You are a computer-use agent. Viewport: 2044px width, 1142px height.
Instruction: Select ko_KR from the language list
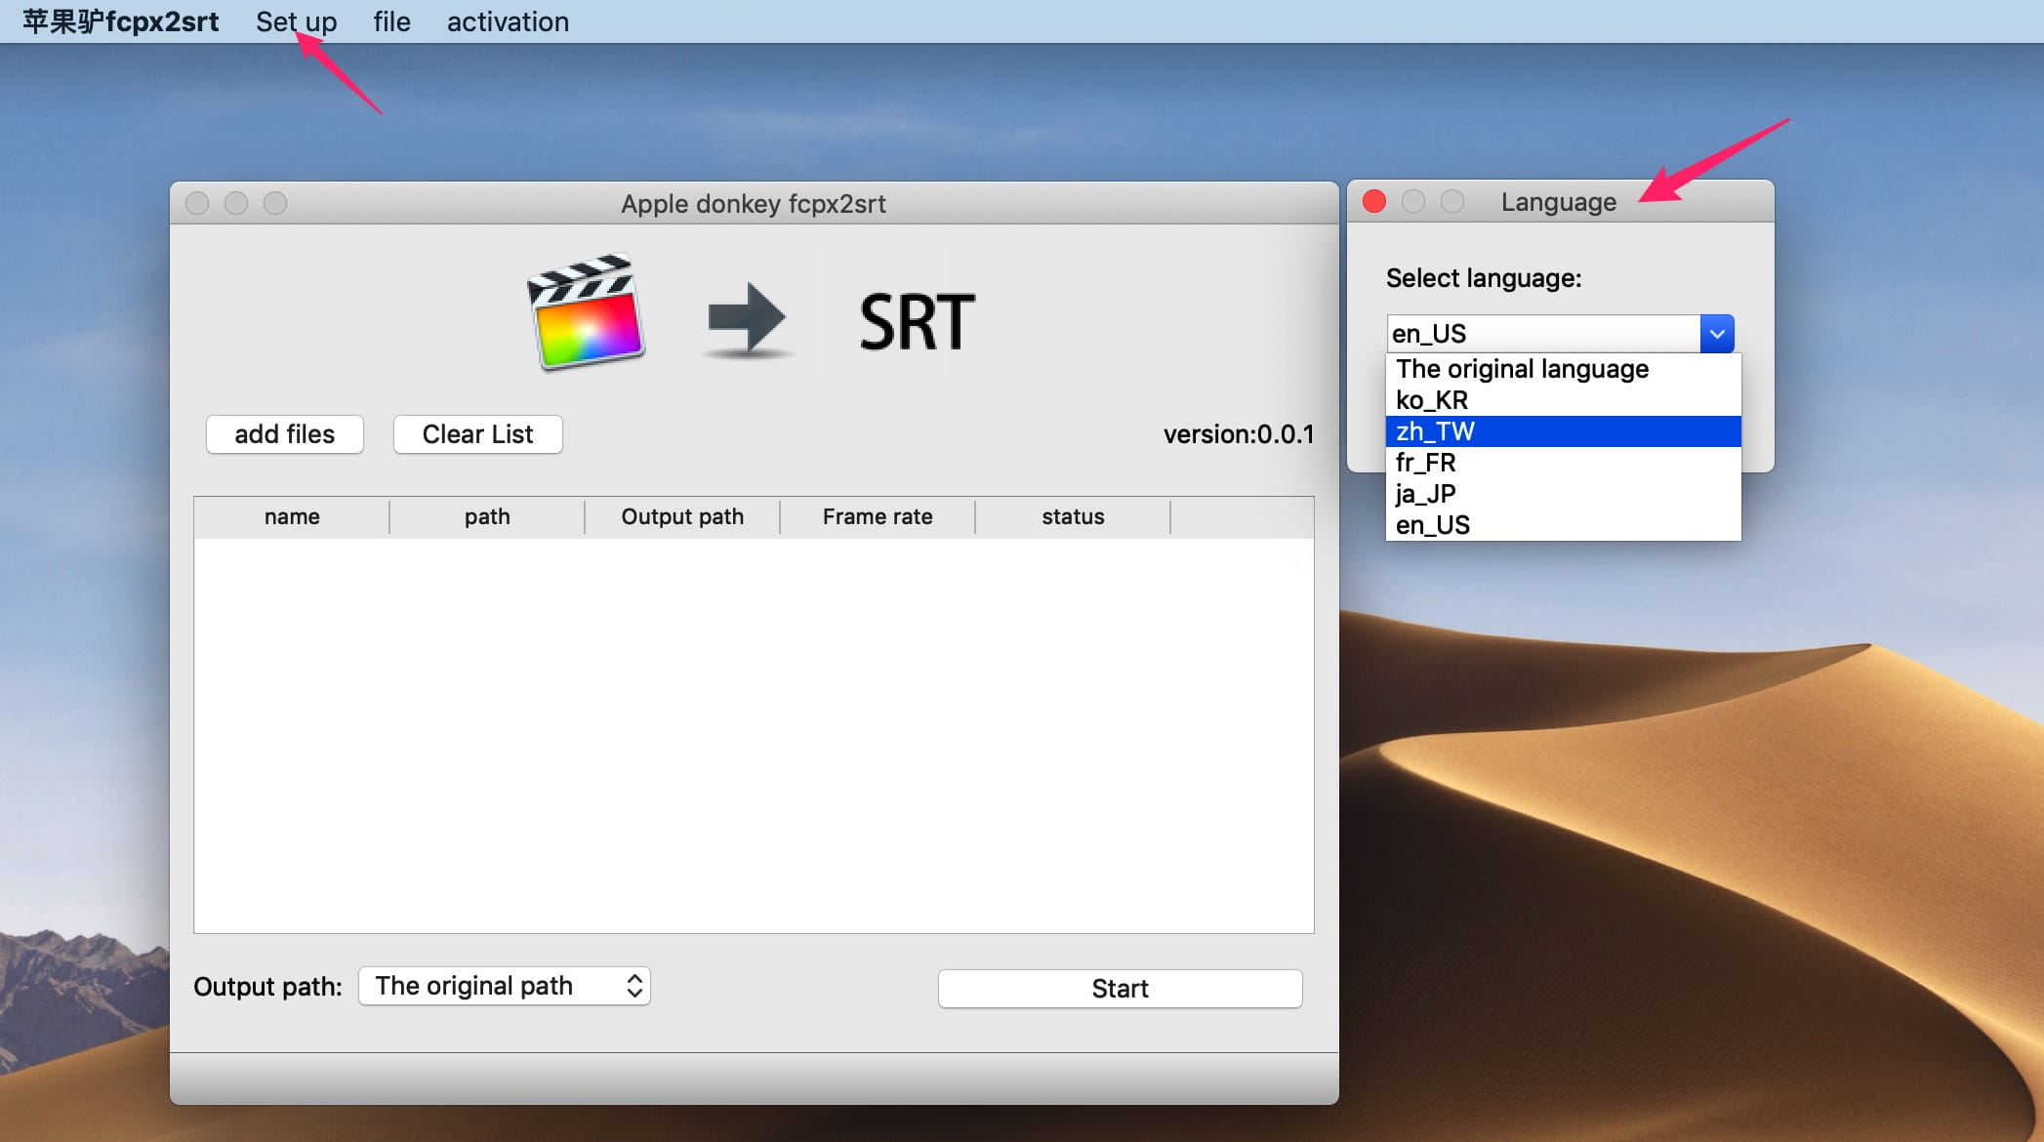coord(1563,400)
